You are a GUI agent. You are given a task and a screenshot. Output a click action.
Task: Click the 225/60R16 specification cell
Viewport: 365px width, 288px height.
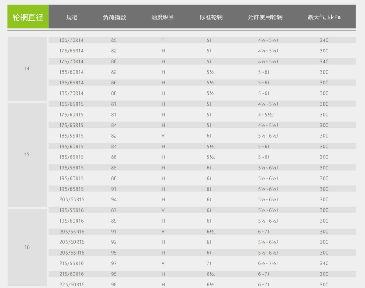point(72,284)
